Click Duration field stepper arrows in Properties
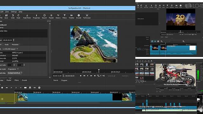Image resolution: width=203 pixels, height=114 pixels. pyautogui.click(x=13, y=40)
